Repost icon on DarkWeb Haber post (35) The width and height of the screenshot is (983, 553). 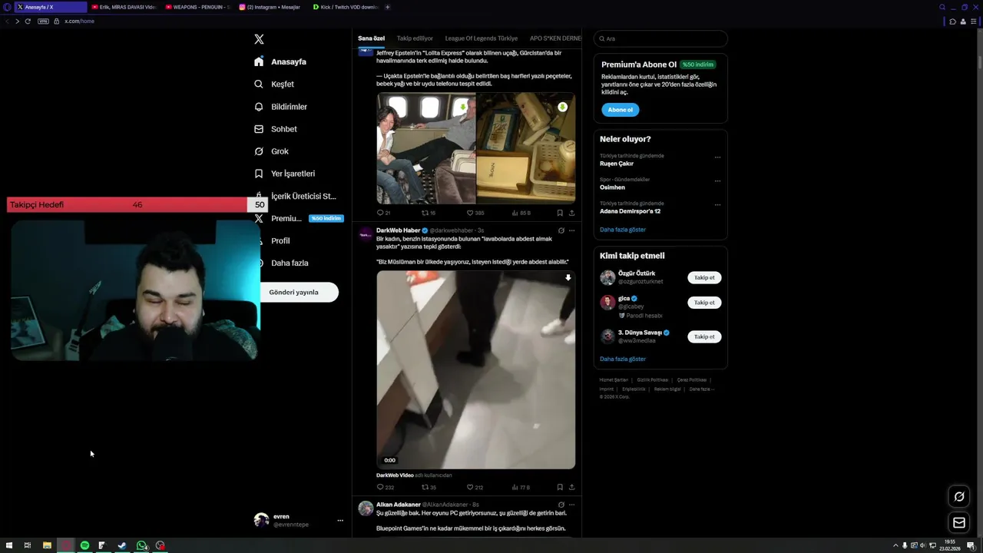pyautogui.click(x=425, y=487)
